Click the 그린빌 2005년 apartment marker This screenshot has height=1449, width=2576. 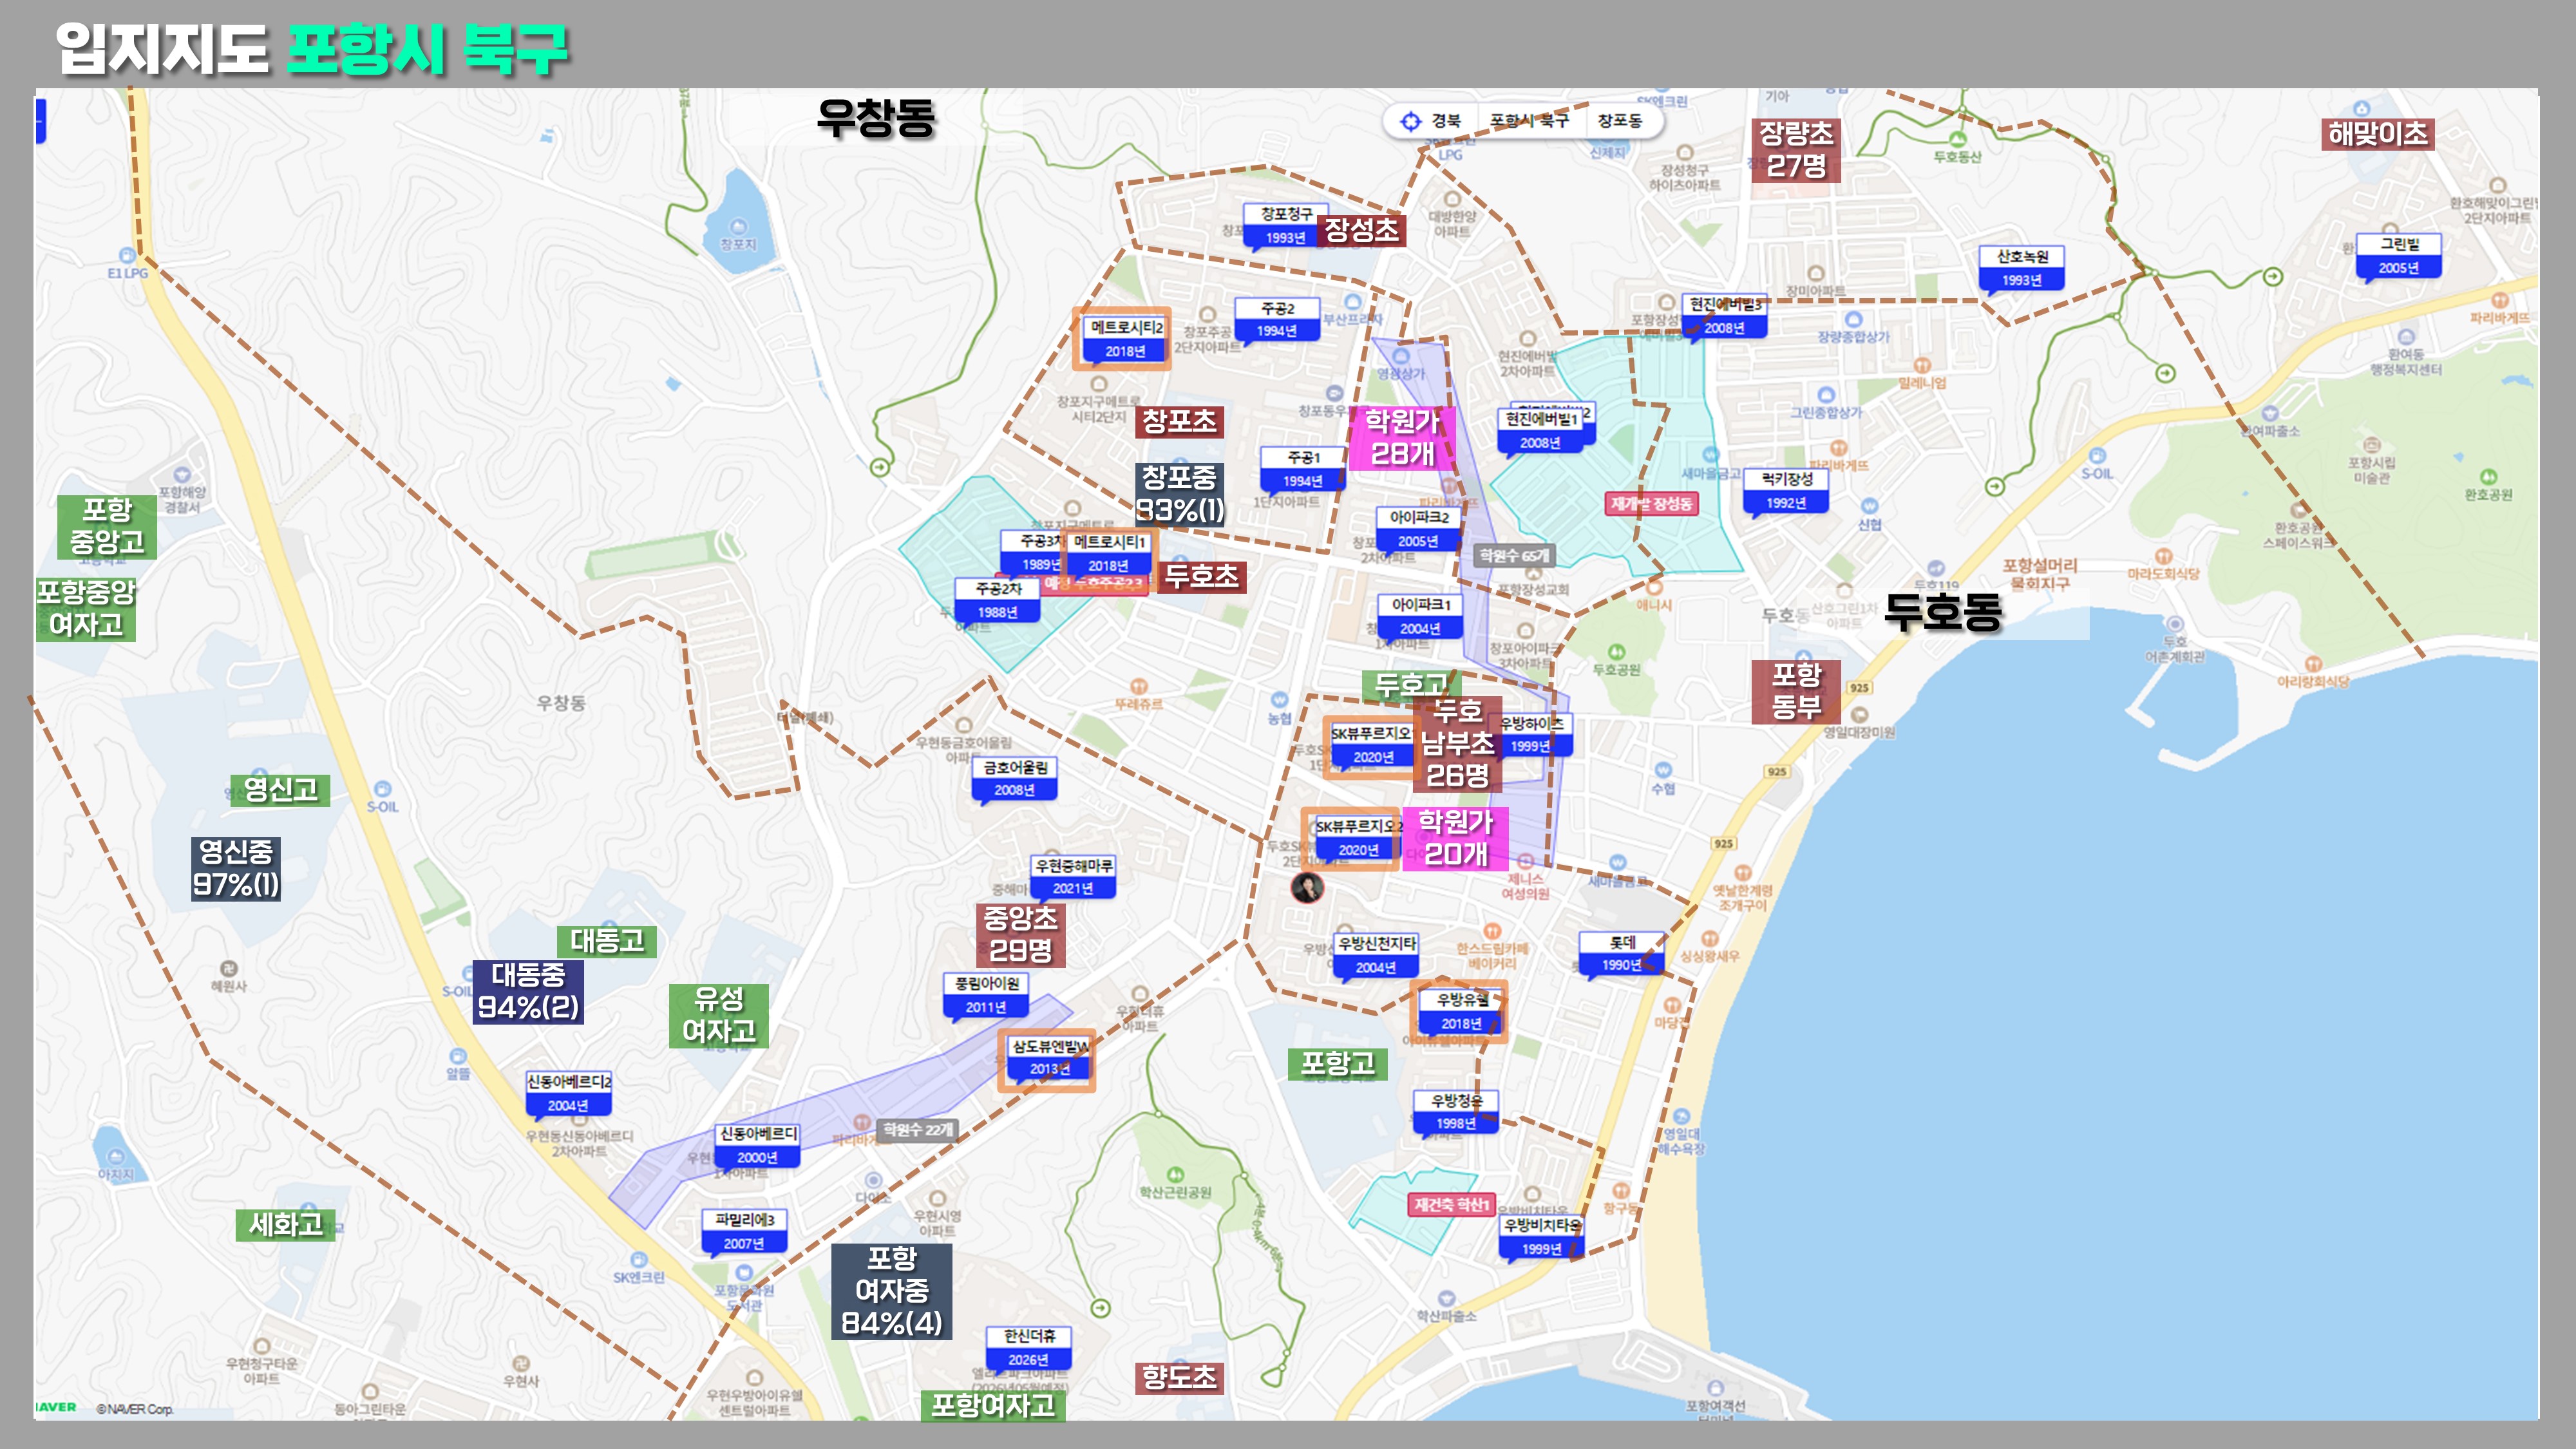[2398, 256]
